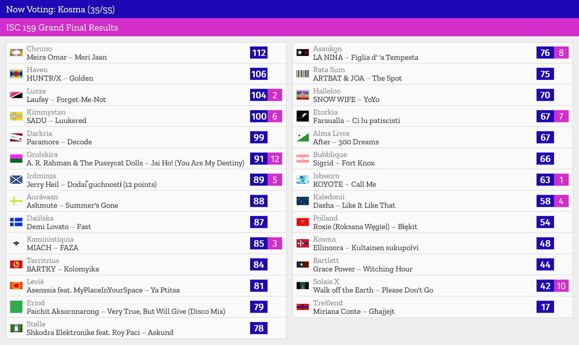Click the 8 points awarded to Asankon
Image resolution: width=579 pixels, height=345 pixels.
click(x=561, y=53)
